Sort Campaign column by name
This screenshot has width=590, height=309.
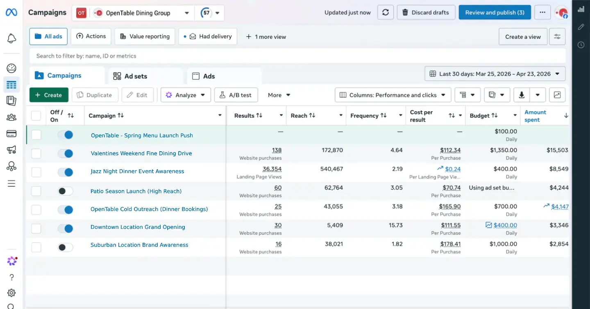(x=120, y=115)
